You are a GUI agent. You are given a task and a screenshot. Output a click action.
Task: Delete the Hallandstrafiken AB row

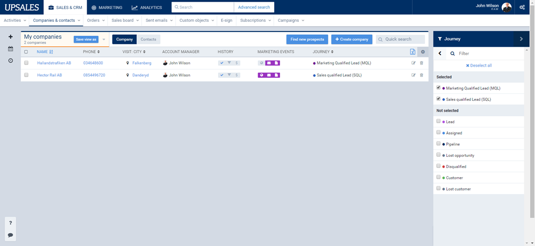pos(421,63)
